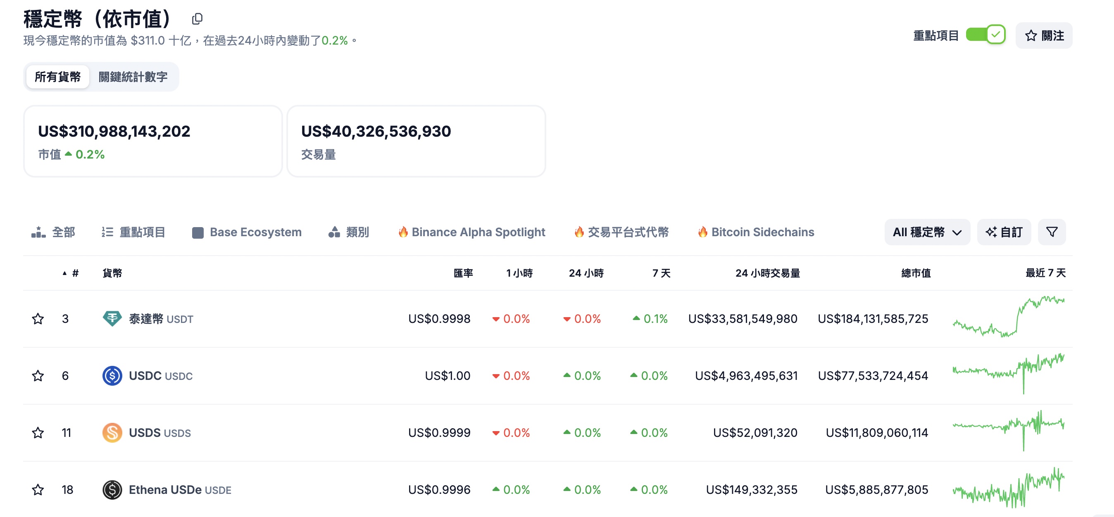Open the Ethena USDe name link
The width and height of the screenshot is (1114, 517).
(180, 490)
